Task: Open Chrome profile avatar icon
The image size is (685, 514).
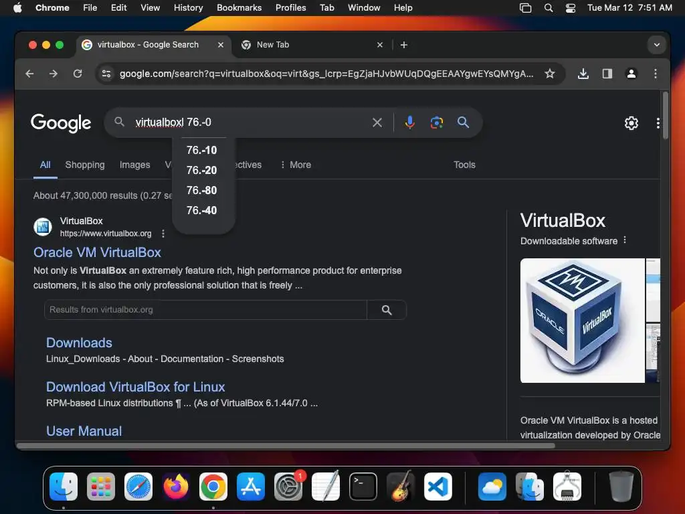Action: pyautogui.click(x=631, y=74)
